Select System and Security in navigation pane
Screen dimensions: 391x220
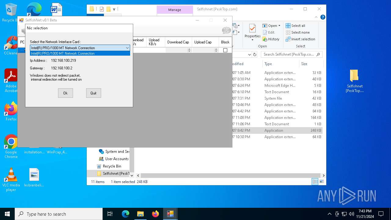click(114, 152)
